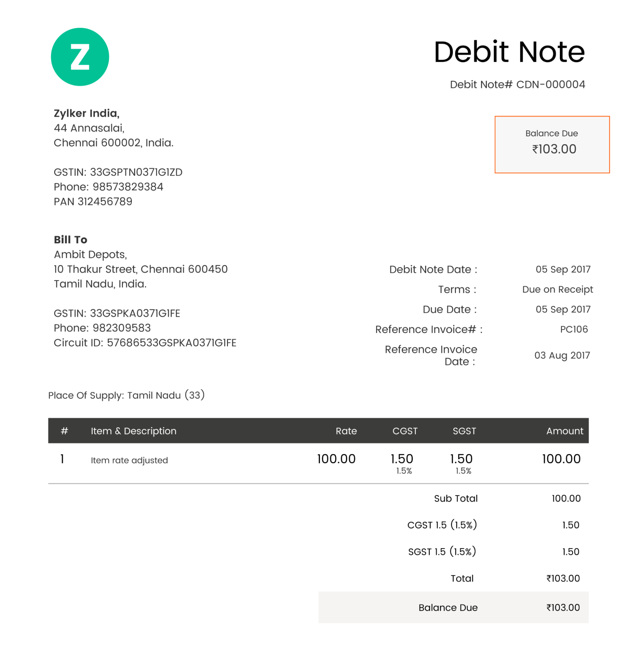Viewport: 626px width, 654px height.
Task: Click the Sub Total label
Action: pyautogui.click(x=456, y=499)
